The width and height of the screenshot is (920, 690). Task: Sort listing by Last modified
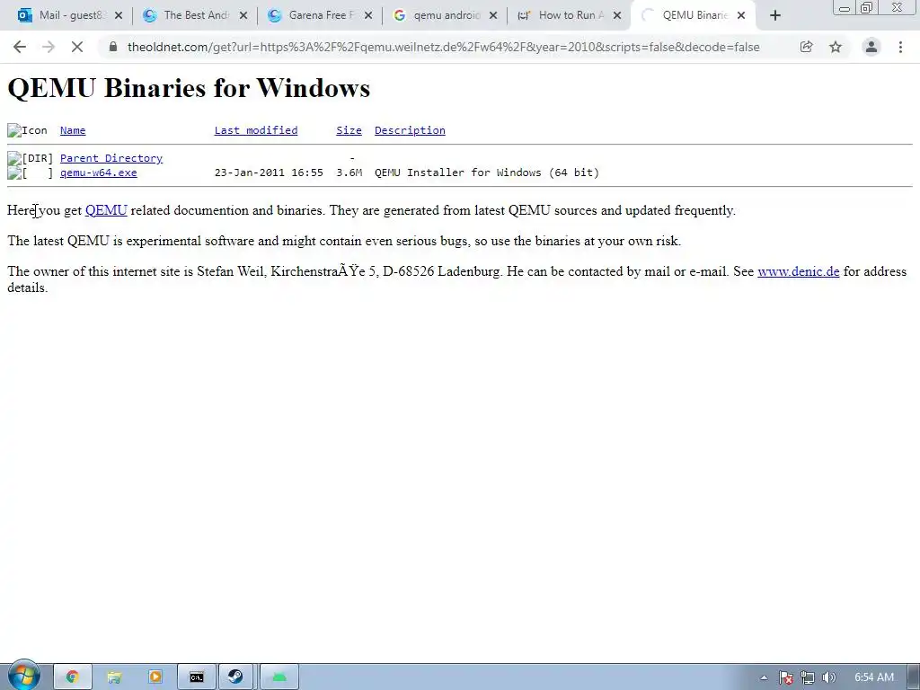[256, 130]
